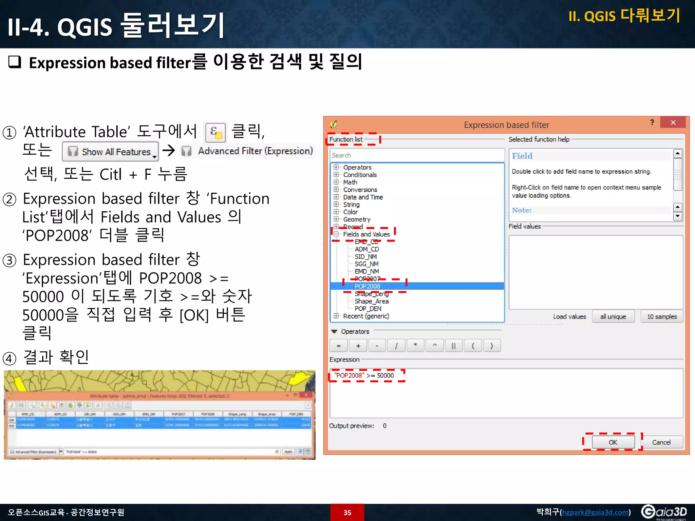Select the SGG_NM field
The width and height of the screenshot is (695, 521).
pyautogui.click(x=367, y=264)
